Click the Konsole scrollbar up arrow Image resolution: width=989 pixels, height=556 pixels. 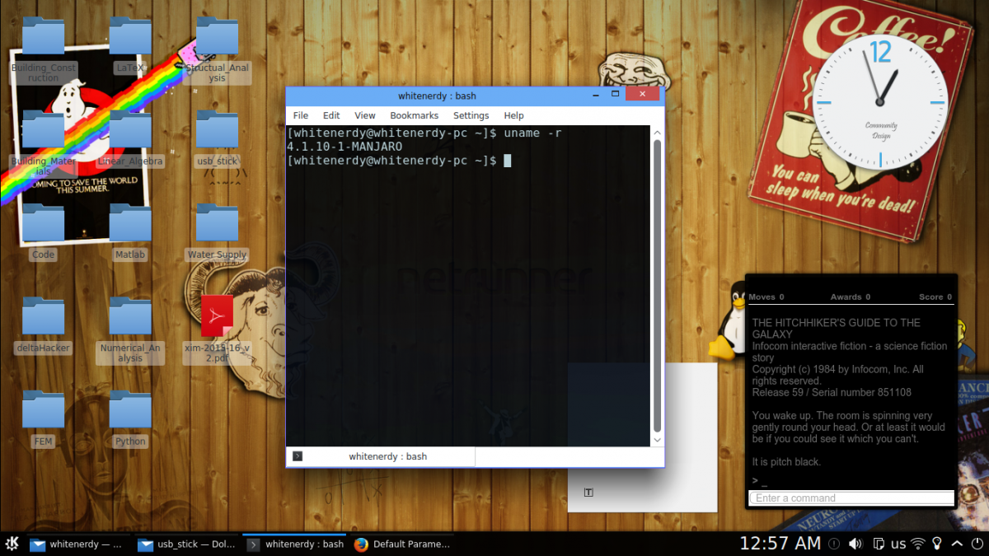click(657, 132)
